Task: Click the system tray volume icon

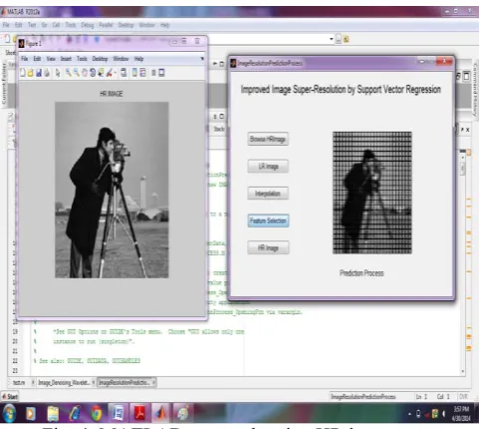Action: (x=443, y=414)
